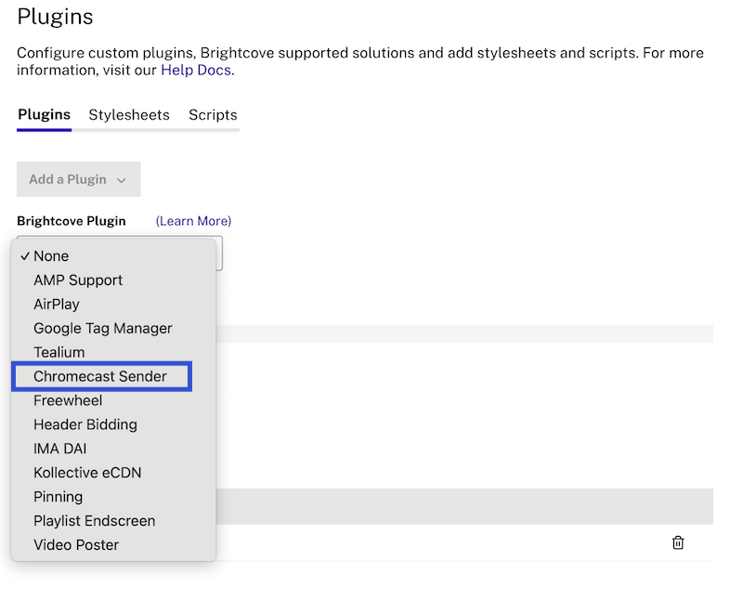743x600 pixels.
Task: Choose None from the plugin list
Action: pyautogui.click(x=52, y=256)
